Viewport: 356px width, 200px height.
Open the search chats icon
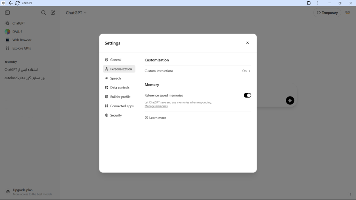pyautogui.click(x=43, y=13)
